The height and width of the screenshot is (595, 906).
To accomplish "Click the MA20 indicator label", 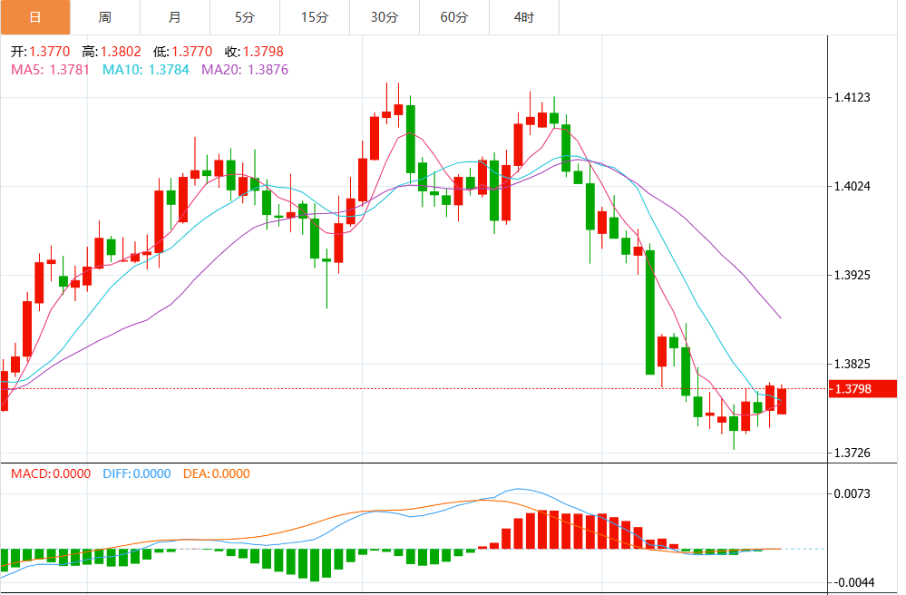I will (245, 69).
